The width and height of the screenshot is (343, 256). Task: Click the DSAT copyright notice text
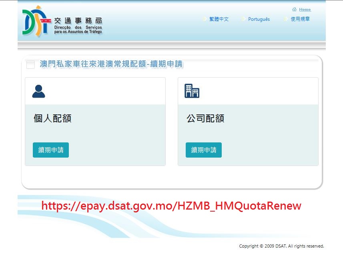[x=281, y=246]
